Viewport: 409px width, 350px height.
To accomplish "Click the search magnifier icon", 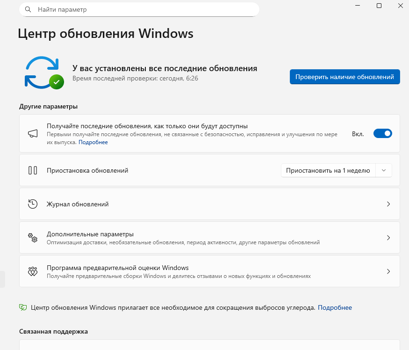I will pos(28,9).
